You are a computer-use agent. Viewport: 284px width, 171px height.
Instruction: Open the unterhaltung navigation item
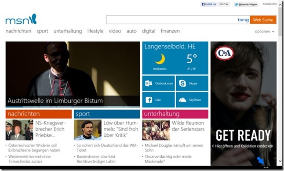[x=68, y=31]
